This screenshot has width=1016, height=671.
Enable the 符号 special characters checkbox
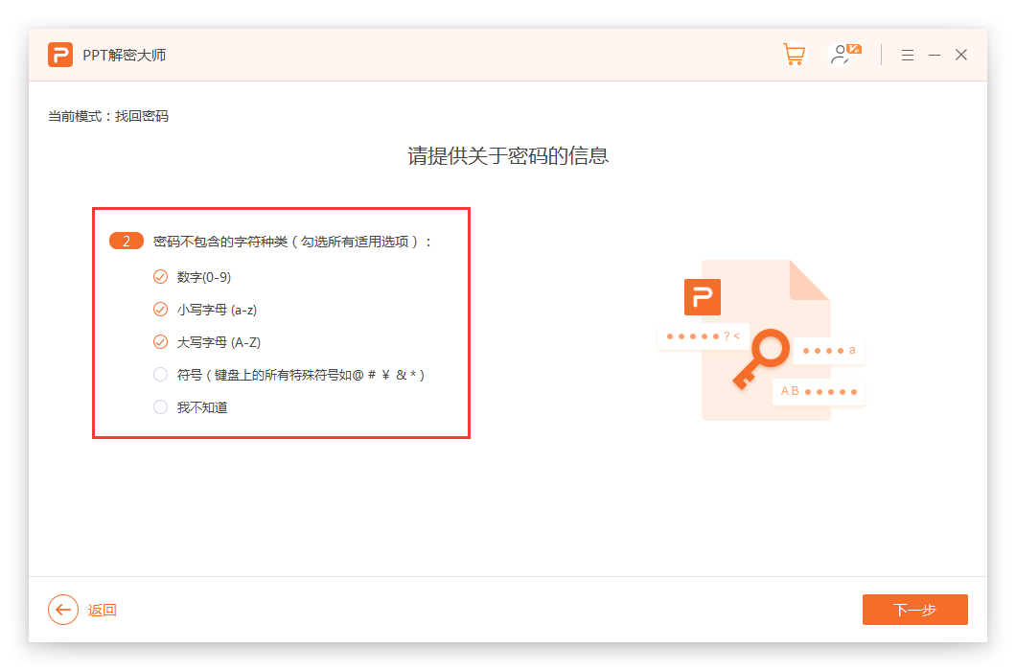point(160,375)
